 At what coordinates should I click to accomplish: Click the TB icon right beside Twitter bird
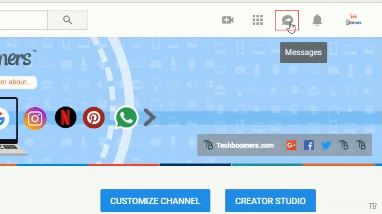(344, 145)
